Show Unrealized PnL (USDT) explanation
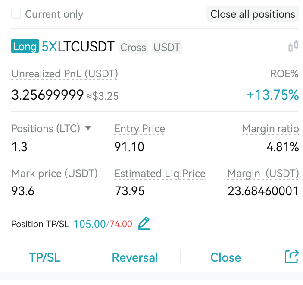Image resolution: width=303 pixels, height=285 pixels. 65,74
